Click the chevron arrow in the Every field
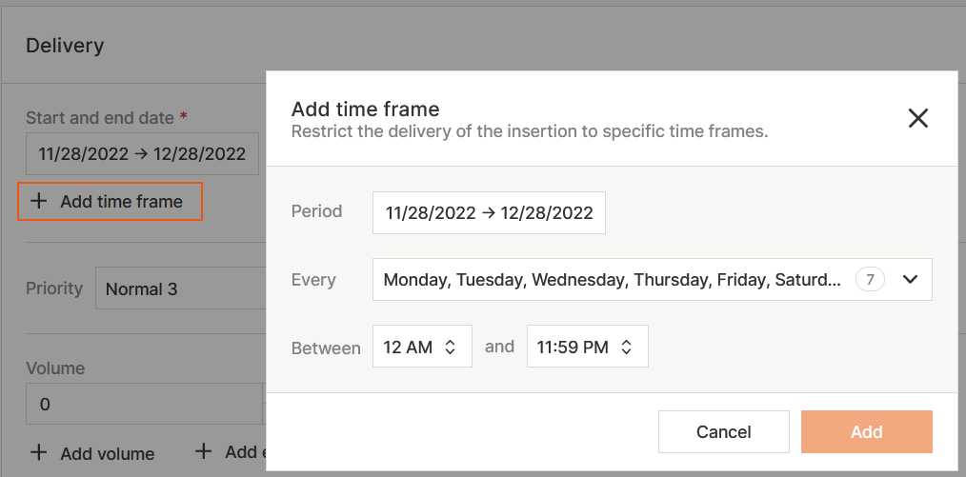 [x=910, y=280]
